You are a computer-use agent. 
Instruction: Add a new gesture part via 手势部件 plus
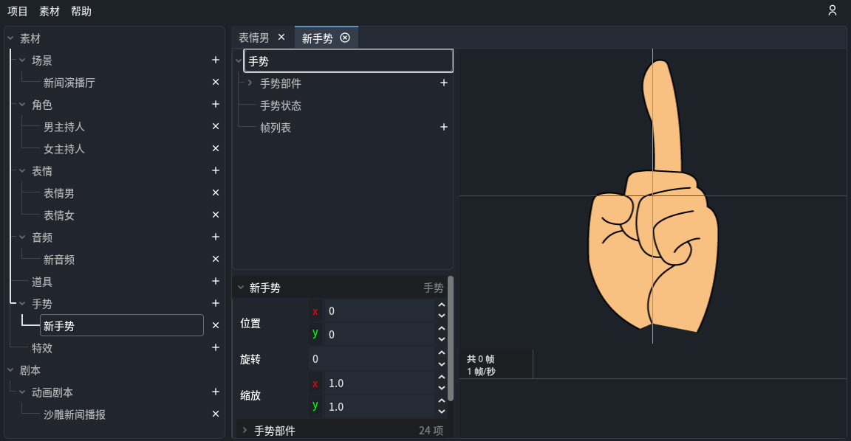[x=443, y=83]
